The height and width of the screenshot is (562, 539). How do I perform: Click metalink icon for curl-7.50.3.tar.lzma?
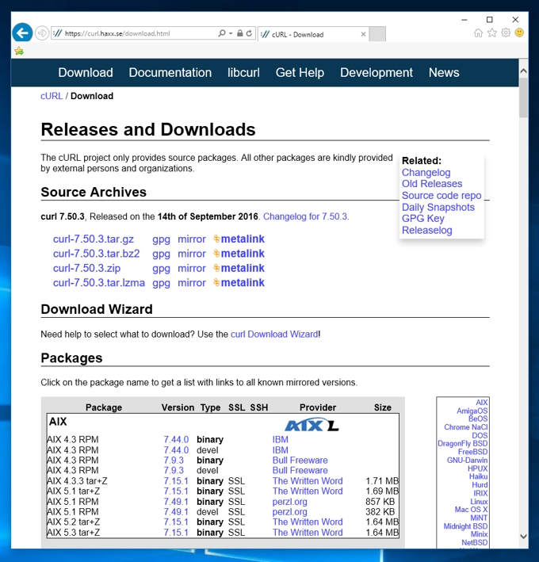216,282
